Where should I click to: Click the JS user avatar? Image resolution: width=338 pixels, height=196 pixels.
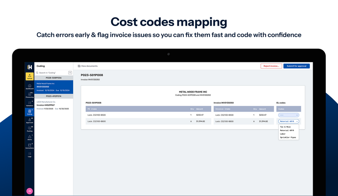30,191
